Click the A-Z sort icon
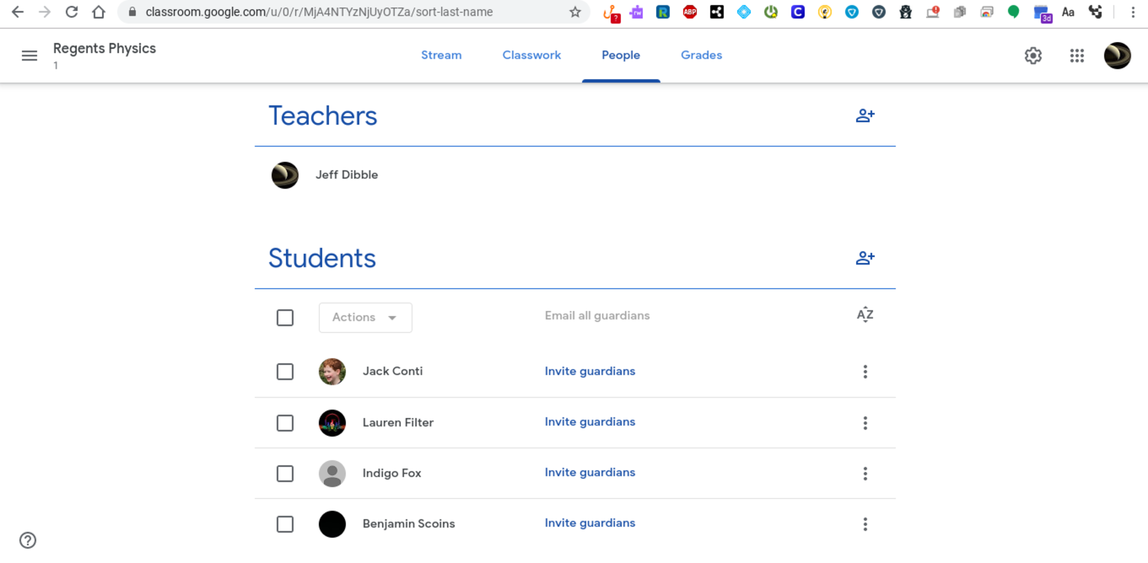Screen dimensions: 1148x563 [x=864, y=315]
